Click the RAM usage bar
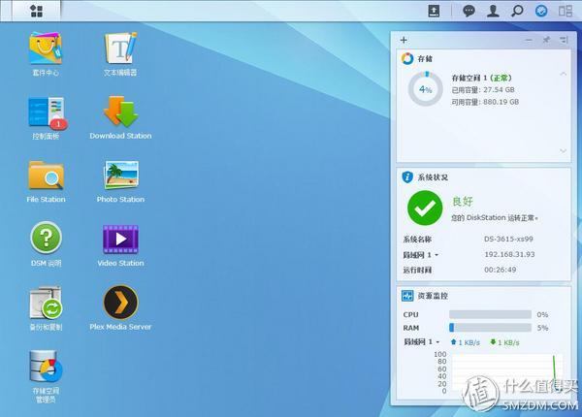582x417 pixels. 490,328
